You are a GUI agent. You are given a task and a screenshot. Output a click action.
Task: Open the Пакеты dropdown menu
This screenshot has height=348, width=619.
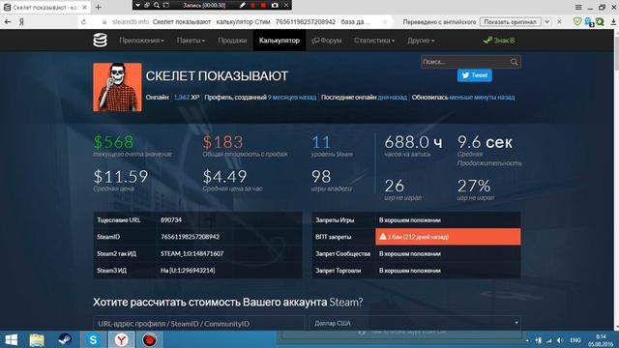(191, 41)
